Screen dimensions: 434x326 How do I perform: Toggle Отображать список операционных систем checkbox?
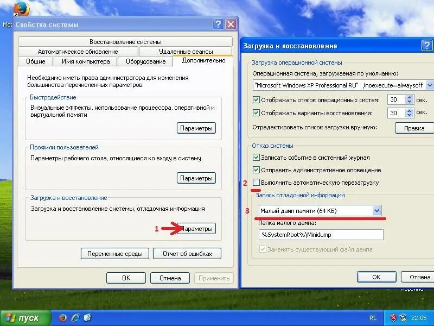pos(256,100)
